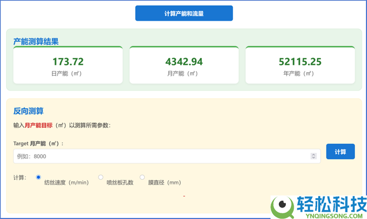Select the 膜直径 (mm) radio option

click(x=142, y=177)
